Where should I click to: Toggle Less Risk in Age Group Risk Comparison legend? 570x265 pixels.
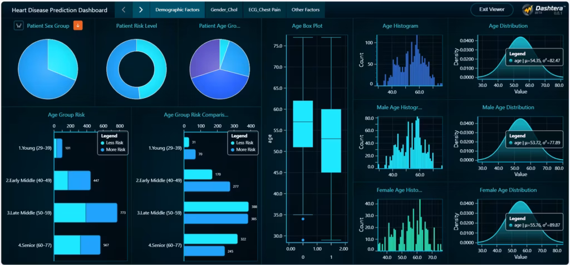tap(233, 143)
